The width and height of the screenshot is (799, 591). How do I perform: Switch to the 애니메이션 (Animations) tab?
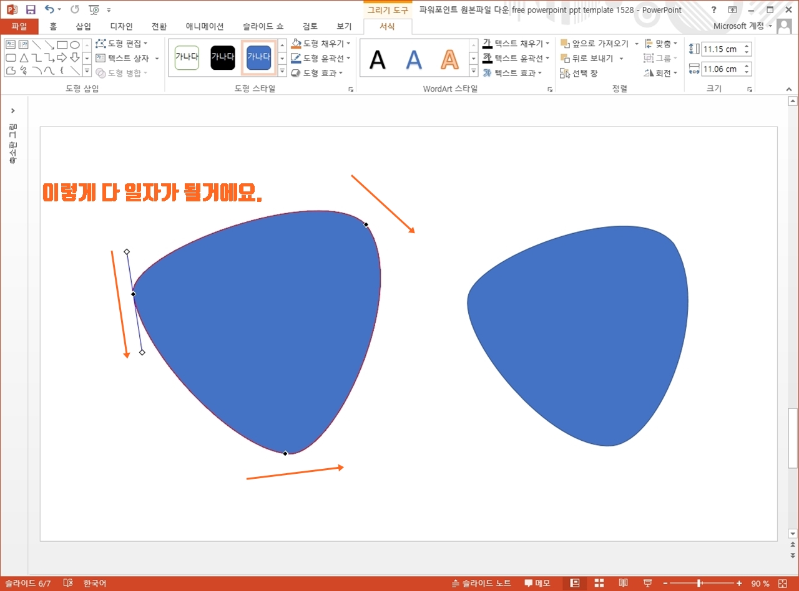click(x=204, y=26)
